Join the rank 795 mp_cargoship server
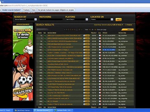Image resolution: width=150 pixels, height=112 pixels. [x=86, y=99]
